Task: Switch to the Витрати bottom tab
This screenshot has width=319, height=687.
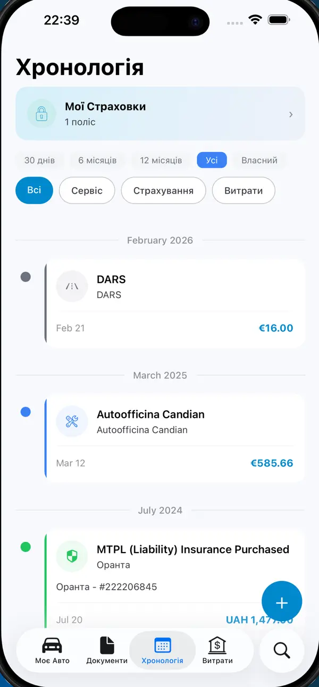Action: pos(217,650)
